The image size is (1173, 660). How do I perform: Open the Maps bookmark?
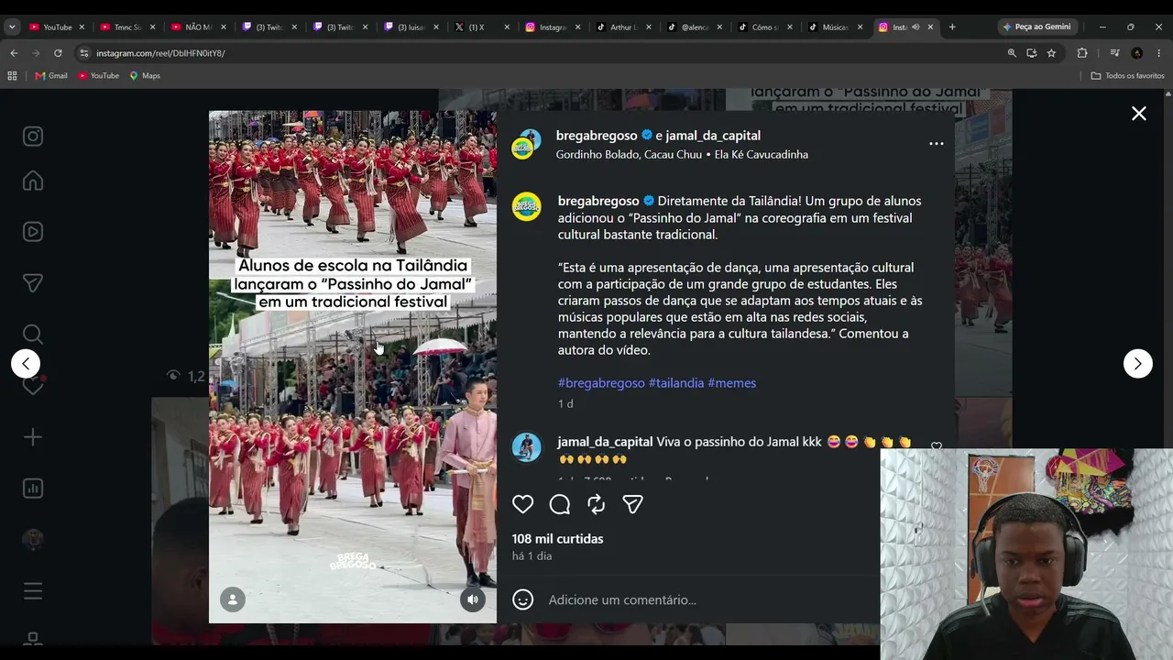coord(145,75)
